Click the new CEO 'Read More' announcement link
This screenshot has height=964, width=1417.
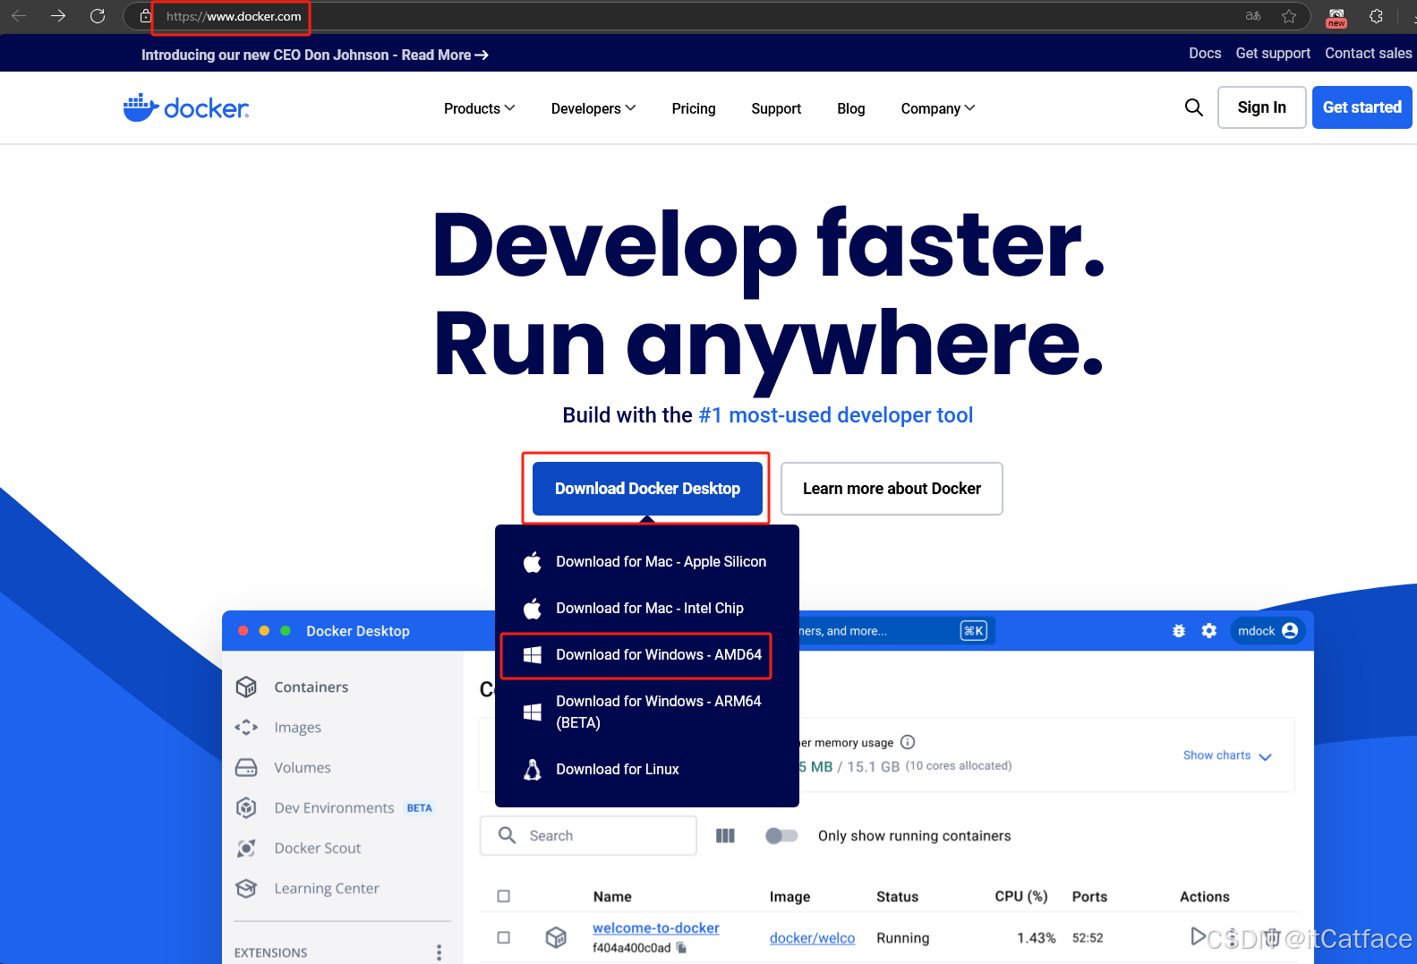point(445,55)
